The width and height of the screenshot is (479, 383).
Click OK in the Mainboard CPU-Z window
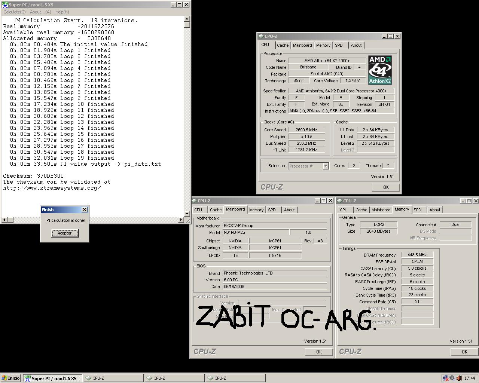click(319, 352)
